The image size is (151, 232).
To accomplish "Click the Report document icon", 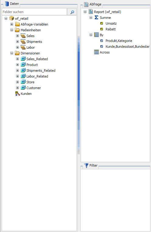I will [x=91, y=12].
